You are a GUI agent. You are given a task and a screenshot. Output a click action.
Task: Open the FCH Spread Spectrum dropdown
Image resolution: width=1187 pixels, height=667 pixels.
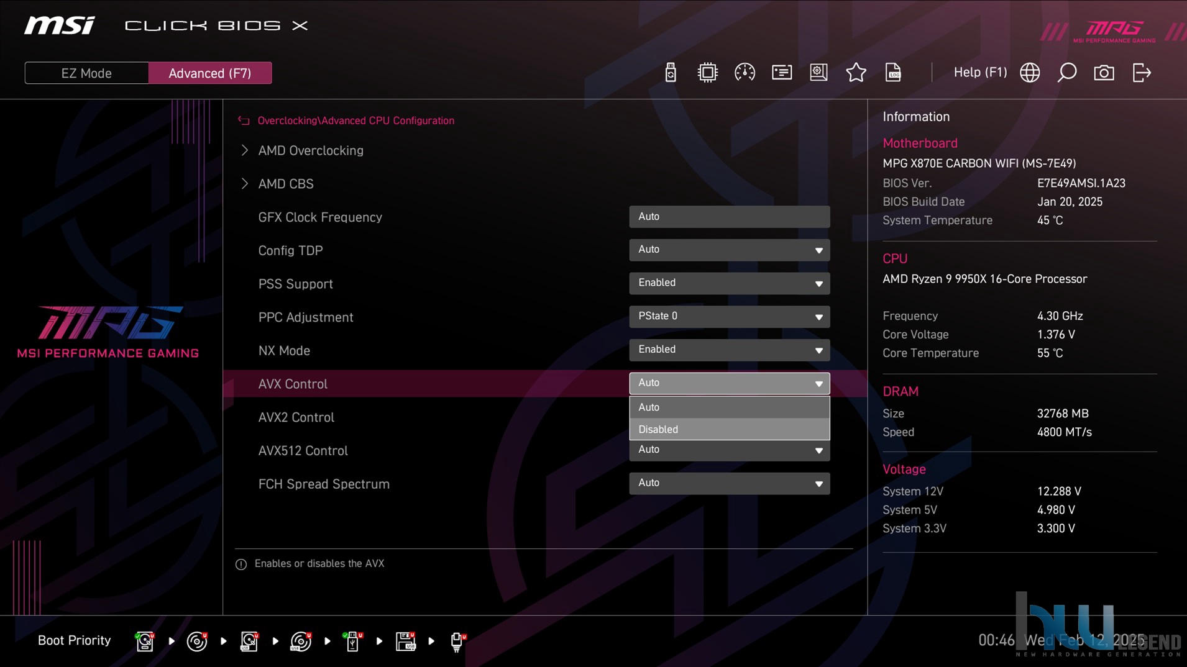coord(729,483)
